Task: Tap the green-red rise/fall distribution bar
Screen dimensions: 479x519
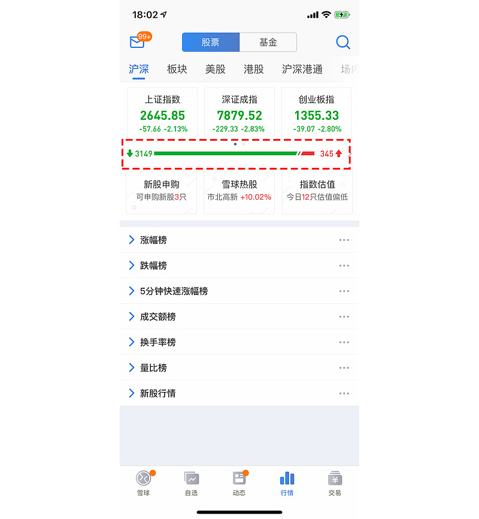Action: tap(234, 153)
